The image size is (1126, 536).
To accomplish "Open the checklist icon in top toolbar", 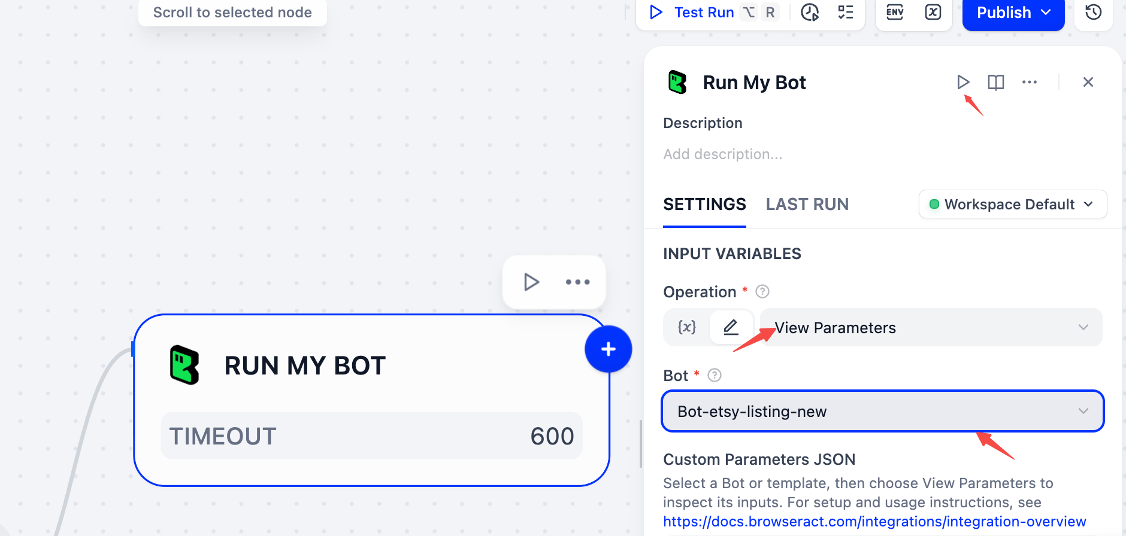I will (846, 12).
